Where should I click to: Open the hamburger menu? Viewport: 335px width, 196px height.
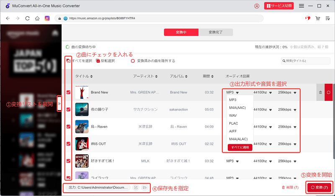301,6
